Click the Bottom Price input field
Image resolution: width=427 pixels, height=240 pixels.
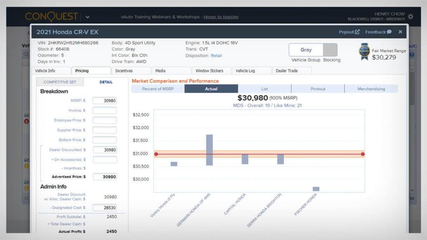(x=105, y=140)
